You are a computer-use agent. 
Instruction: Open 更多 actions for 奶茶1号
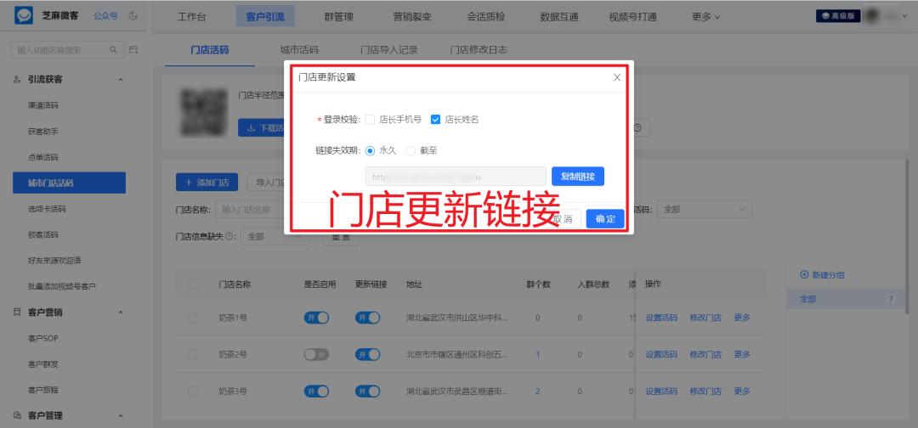[x=742, y=318]
